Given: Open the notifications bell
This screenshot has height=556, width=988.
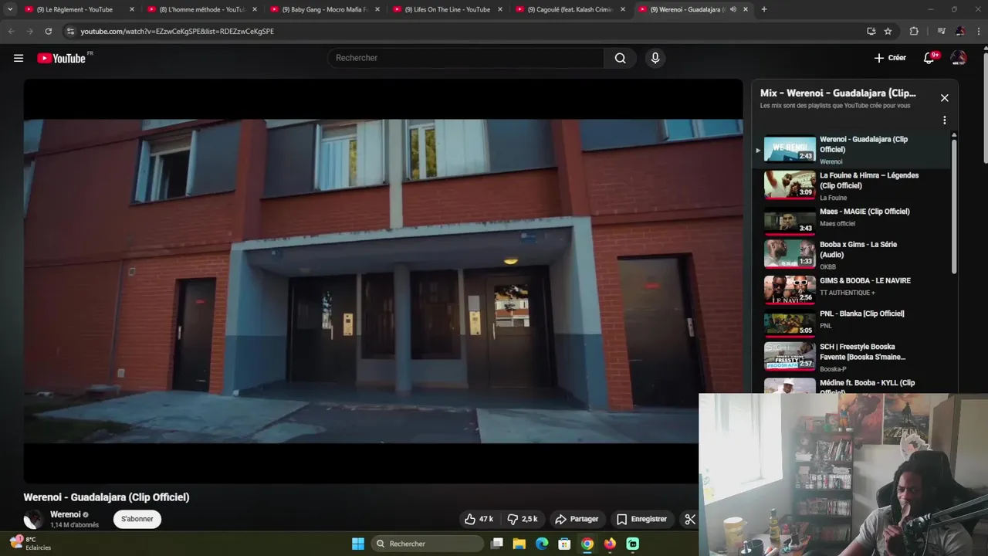Looking at the screenshot, I should pyautogui.click(x=929, y=58).
